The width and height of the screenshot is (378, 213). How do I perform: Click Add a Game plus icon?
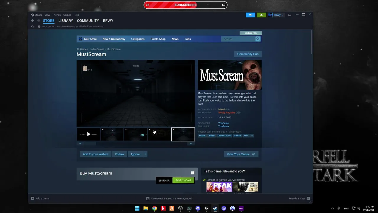tap(33, 199)
